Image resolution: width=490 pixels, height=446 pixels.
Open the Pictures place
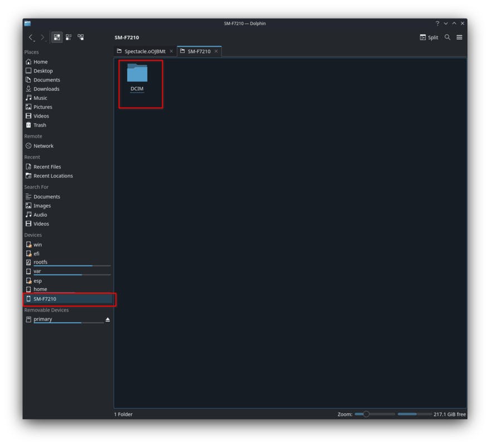(67, 107)
